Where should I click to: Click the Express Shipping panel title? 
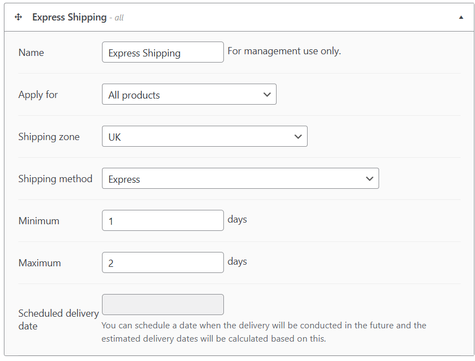[x=69, y=17]
